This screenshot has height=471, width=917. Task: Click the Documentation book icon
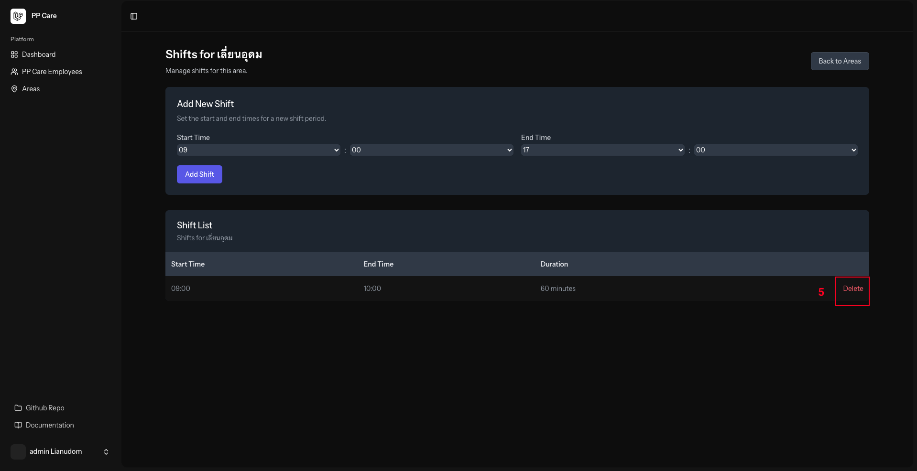18,425
